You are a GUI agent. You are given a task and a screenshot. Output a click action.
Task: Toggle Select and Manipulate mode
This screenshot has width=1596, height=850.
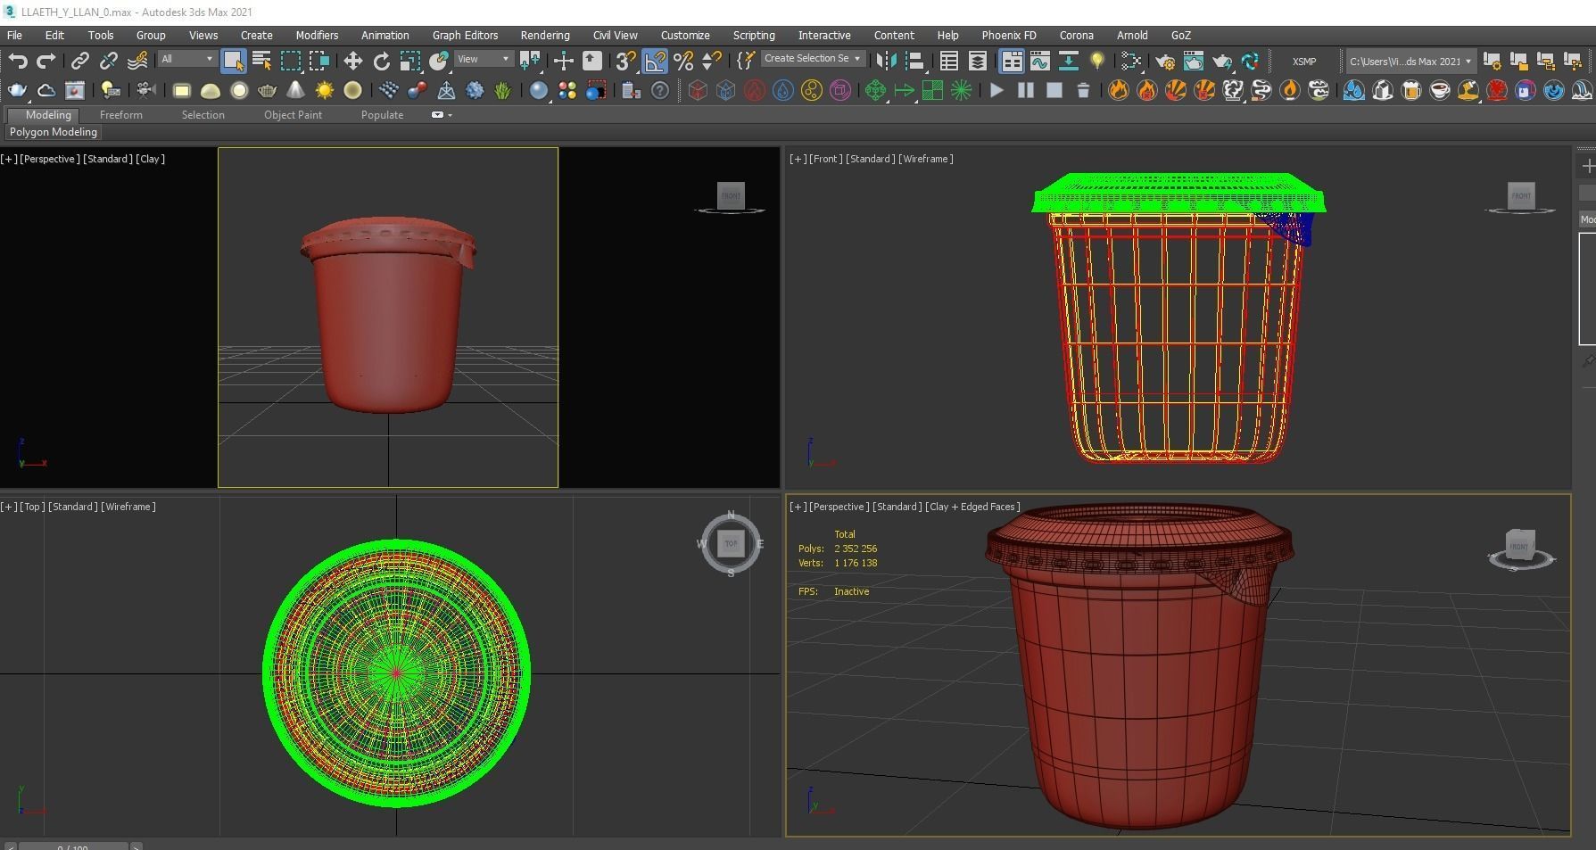564,61
